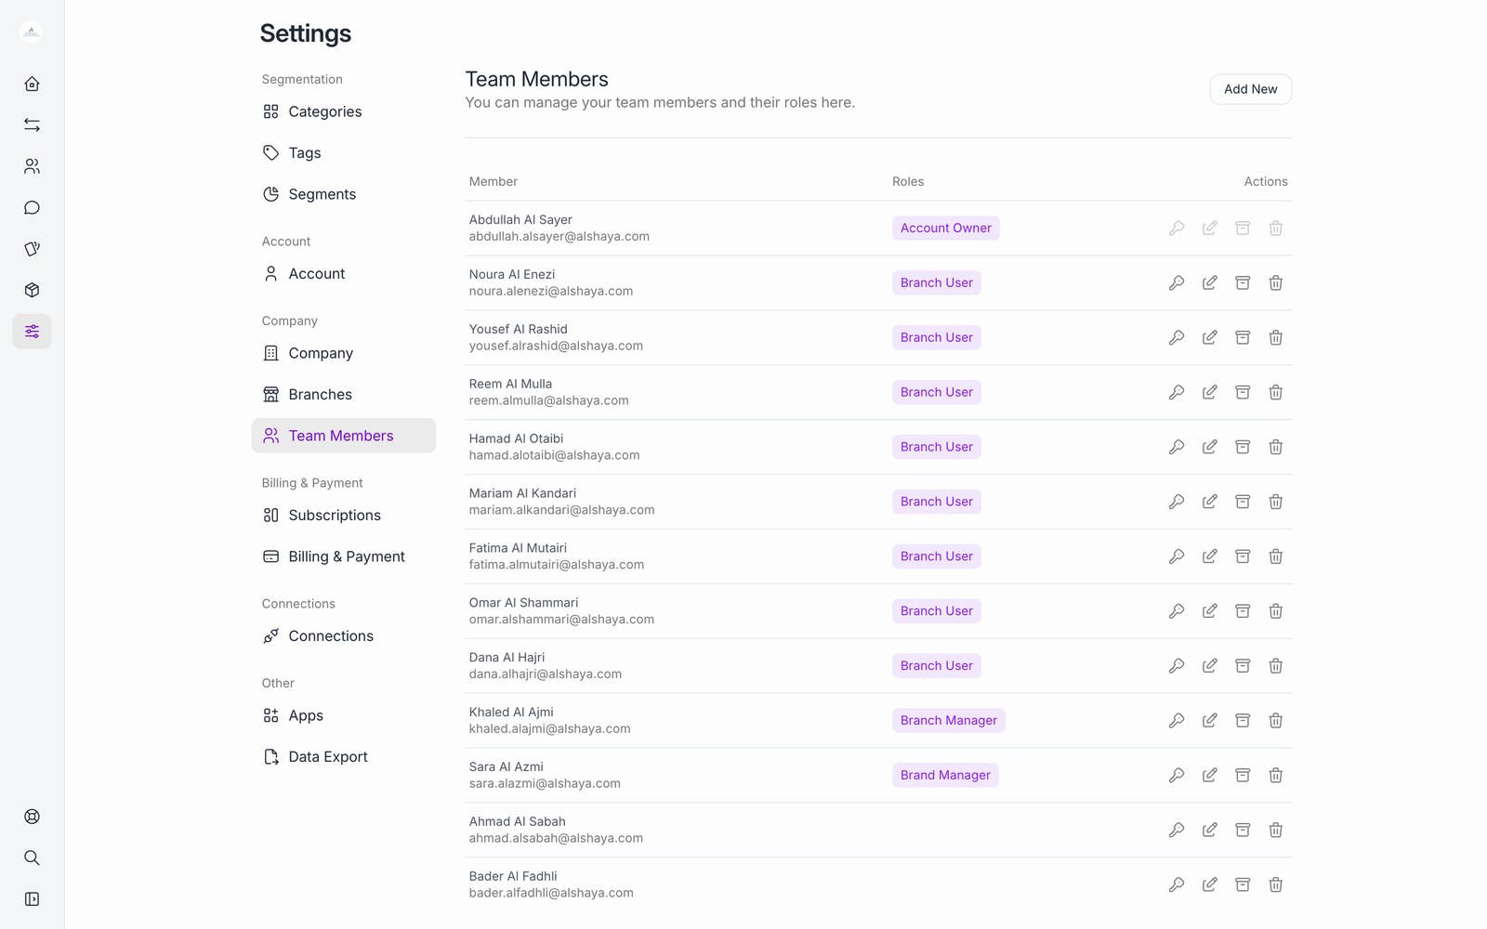Image resolution: width=1487 pixels, height=929 pixels.
Task: Archive Ahmad Al Sabah using archive icon
Action: pyautogui.click(x=1243, y=831)
